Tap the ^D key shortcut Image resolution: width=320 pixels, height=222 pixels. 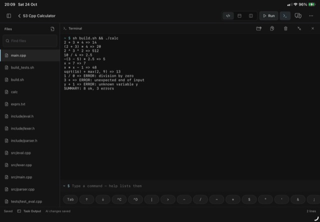point(135,199)
